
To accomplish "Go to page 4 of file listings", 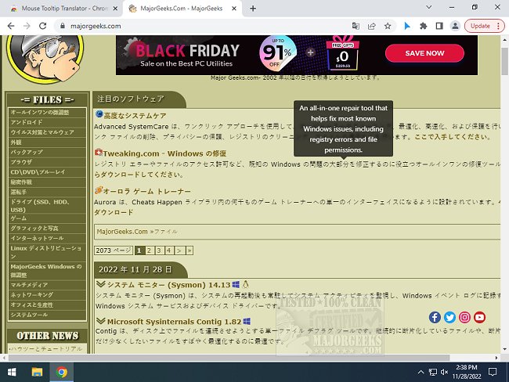I will point(169,250).
